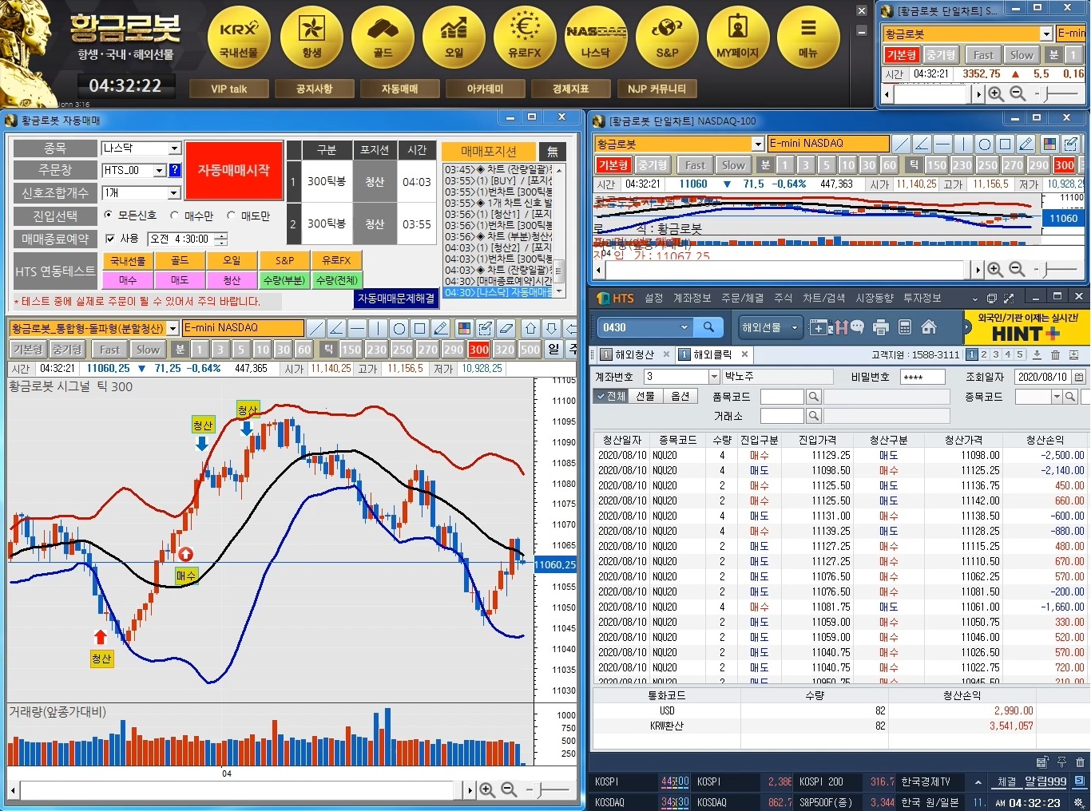Screen dimensions: 1091x811
Task: Open 차트/검색 menu in HTS
Action: [x=823, y=298]
